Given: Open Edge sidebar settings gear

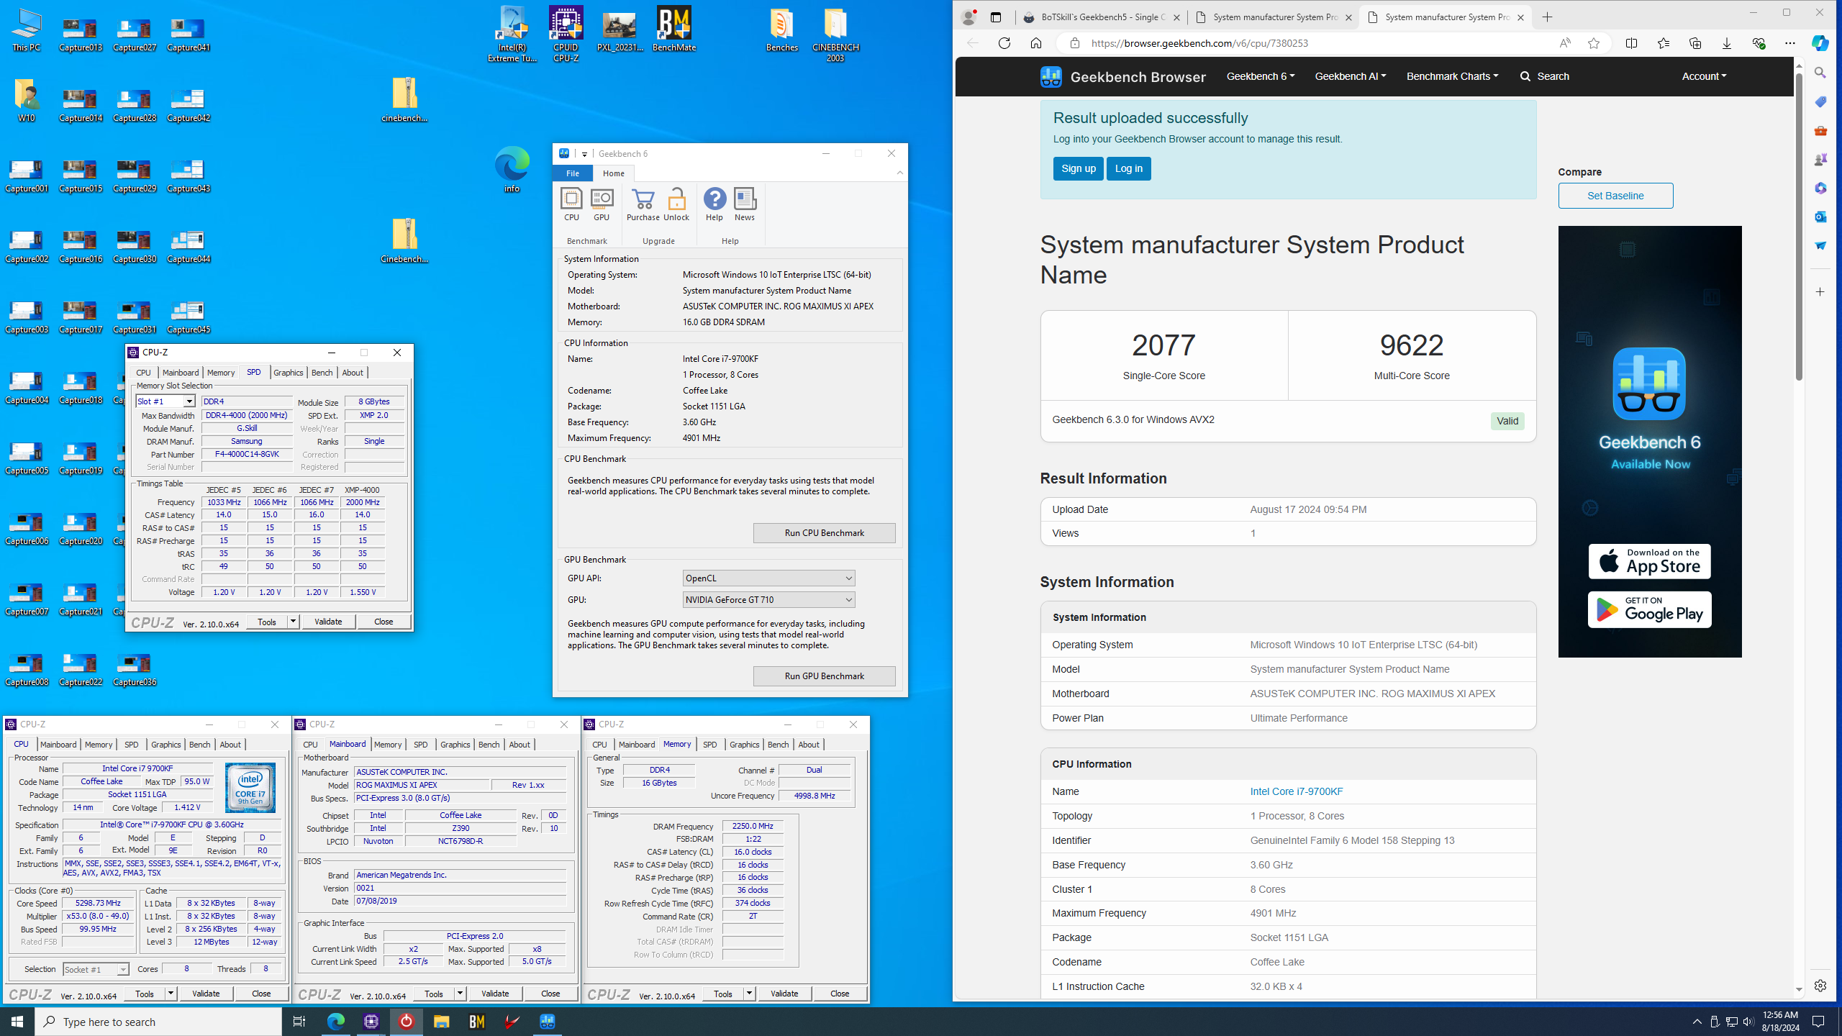Looking at the screenshot, I should click(1820, 986).
